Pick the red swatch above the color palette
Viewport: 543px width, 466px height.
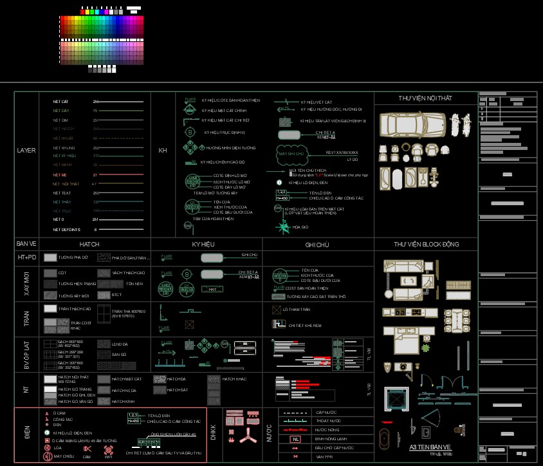82,12
